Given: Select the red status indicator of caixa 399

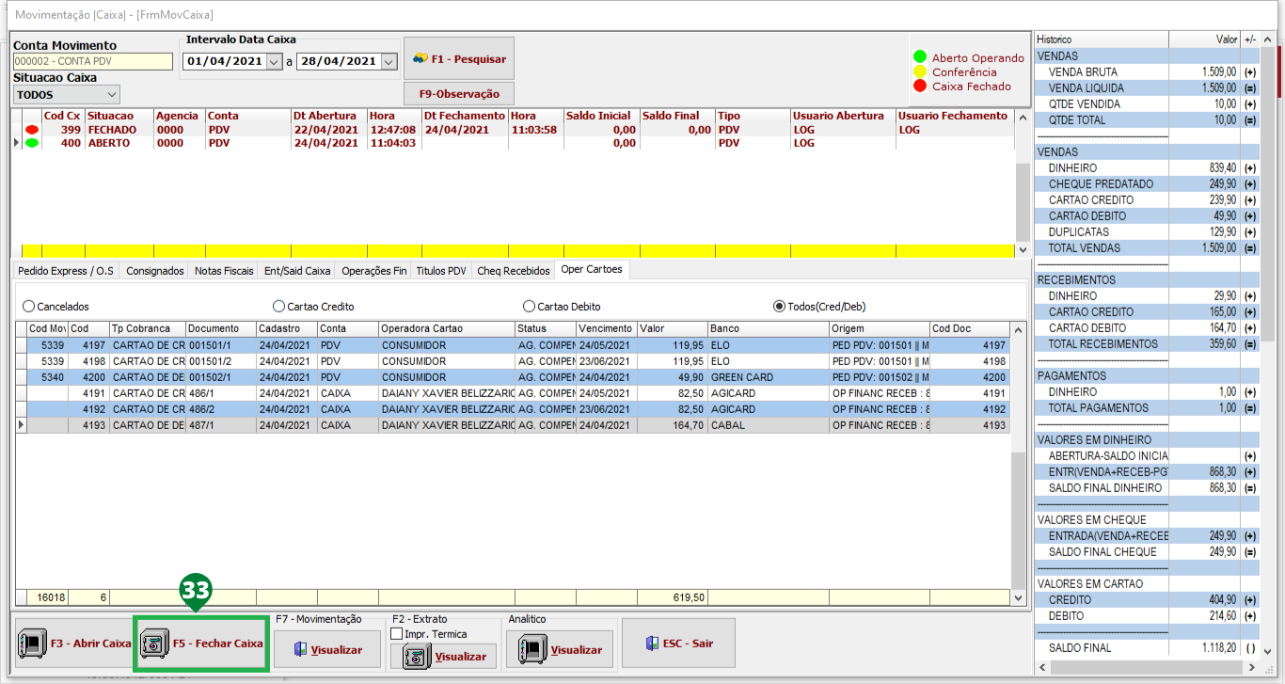Looking at the screenshot, I should (31, 130).
